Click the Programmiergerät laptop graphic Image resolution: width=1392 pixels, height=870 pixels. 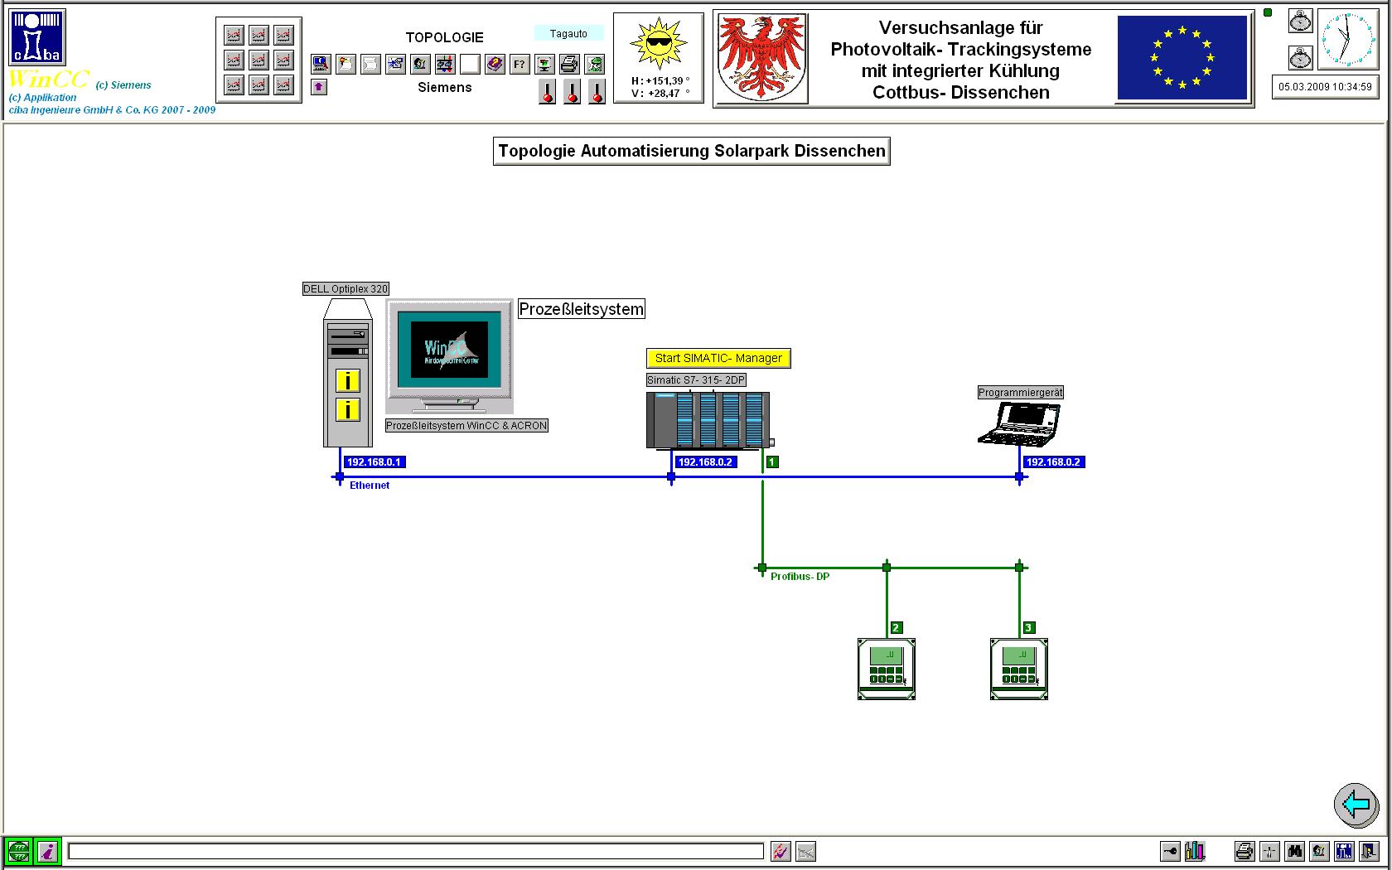point(1018,423)
